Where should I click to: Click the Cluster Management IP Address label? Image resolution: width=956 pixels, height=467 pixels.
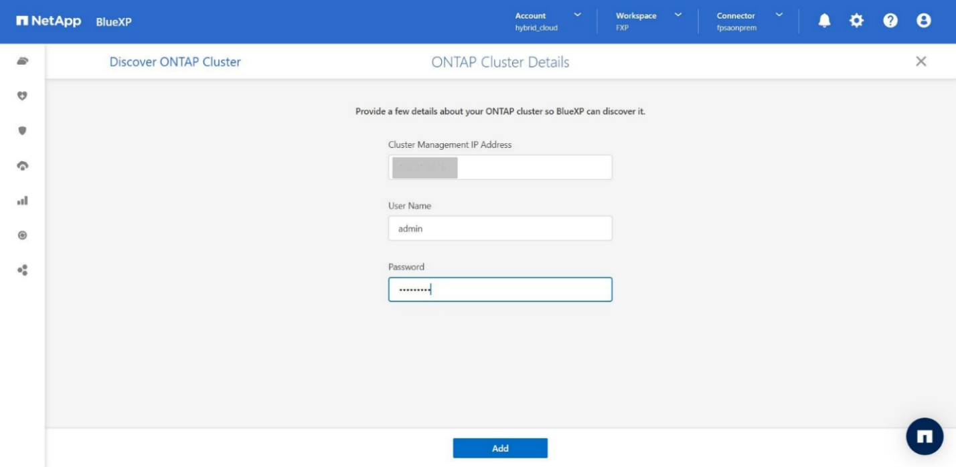(x=450, y=145)
